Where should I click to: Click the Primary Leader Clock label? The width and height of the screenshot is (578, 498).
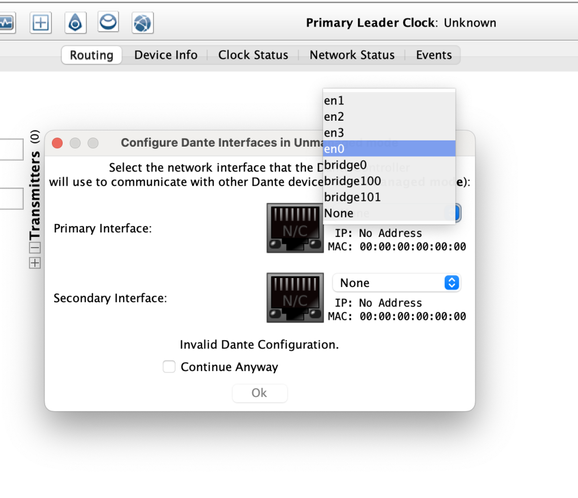(372, 23)
